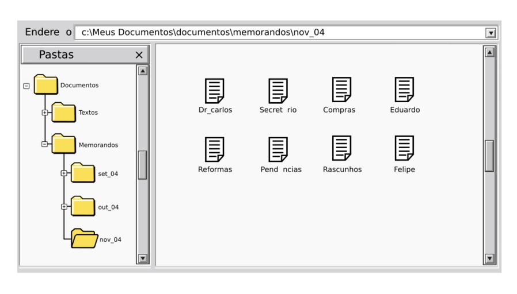The image size is (517, 294).
Task: Collapse the Documentos tree node
Action: click(26, 86)
